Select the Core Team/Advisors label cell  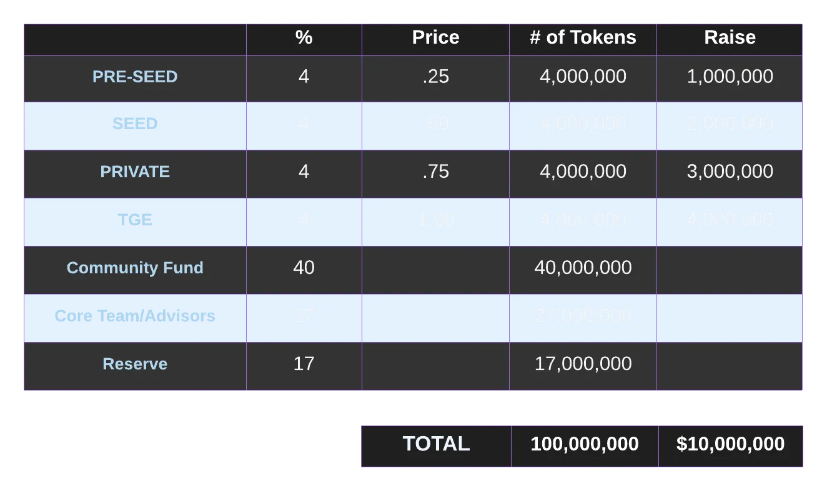pos(135,316)
